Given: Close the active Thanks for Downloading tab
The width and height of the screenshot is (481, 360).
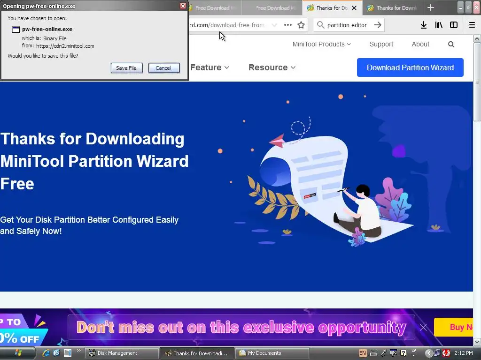Looking at the screenshot, I should point(354,8).
